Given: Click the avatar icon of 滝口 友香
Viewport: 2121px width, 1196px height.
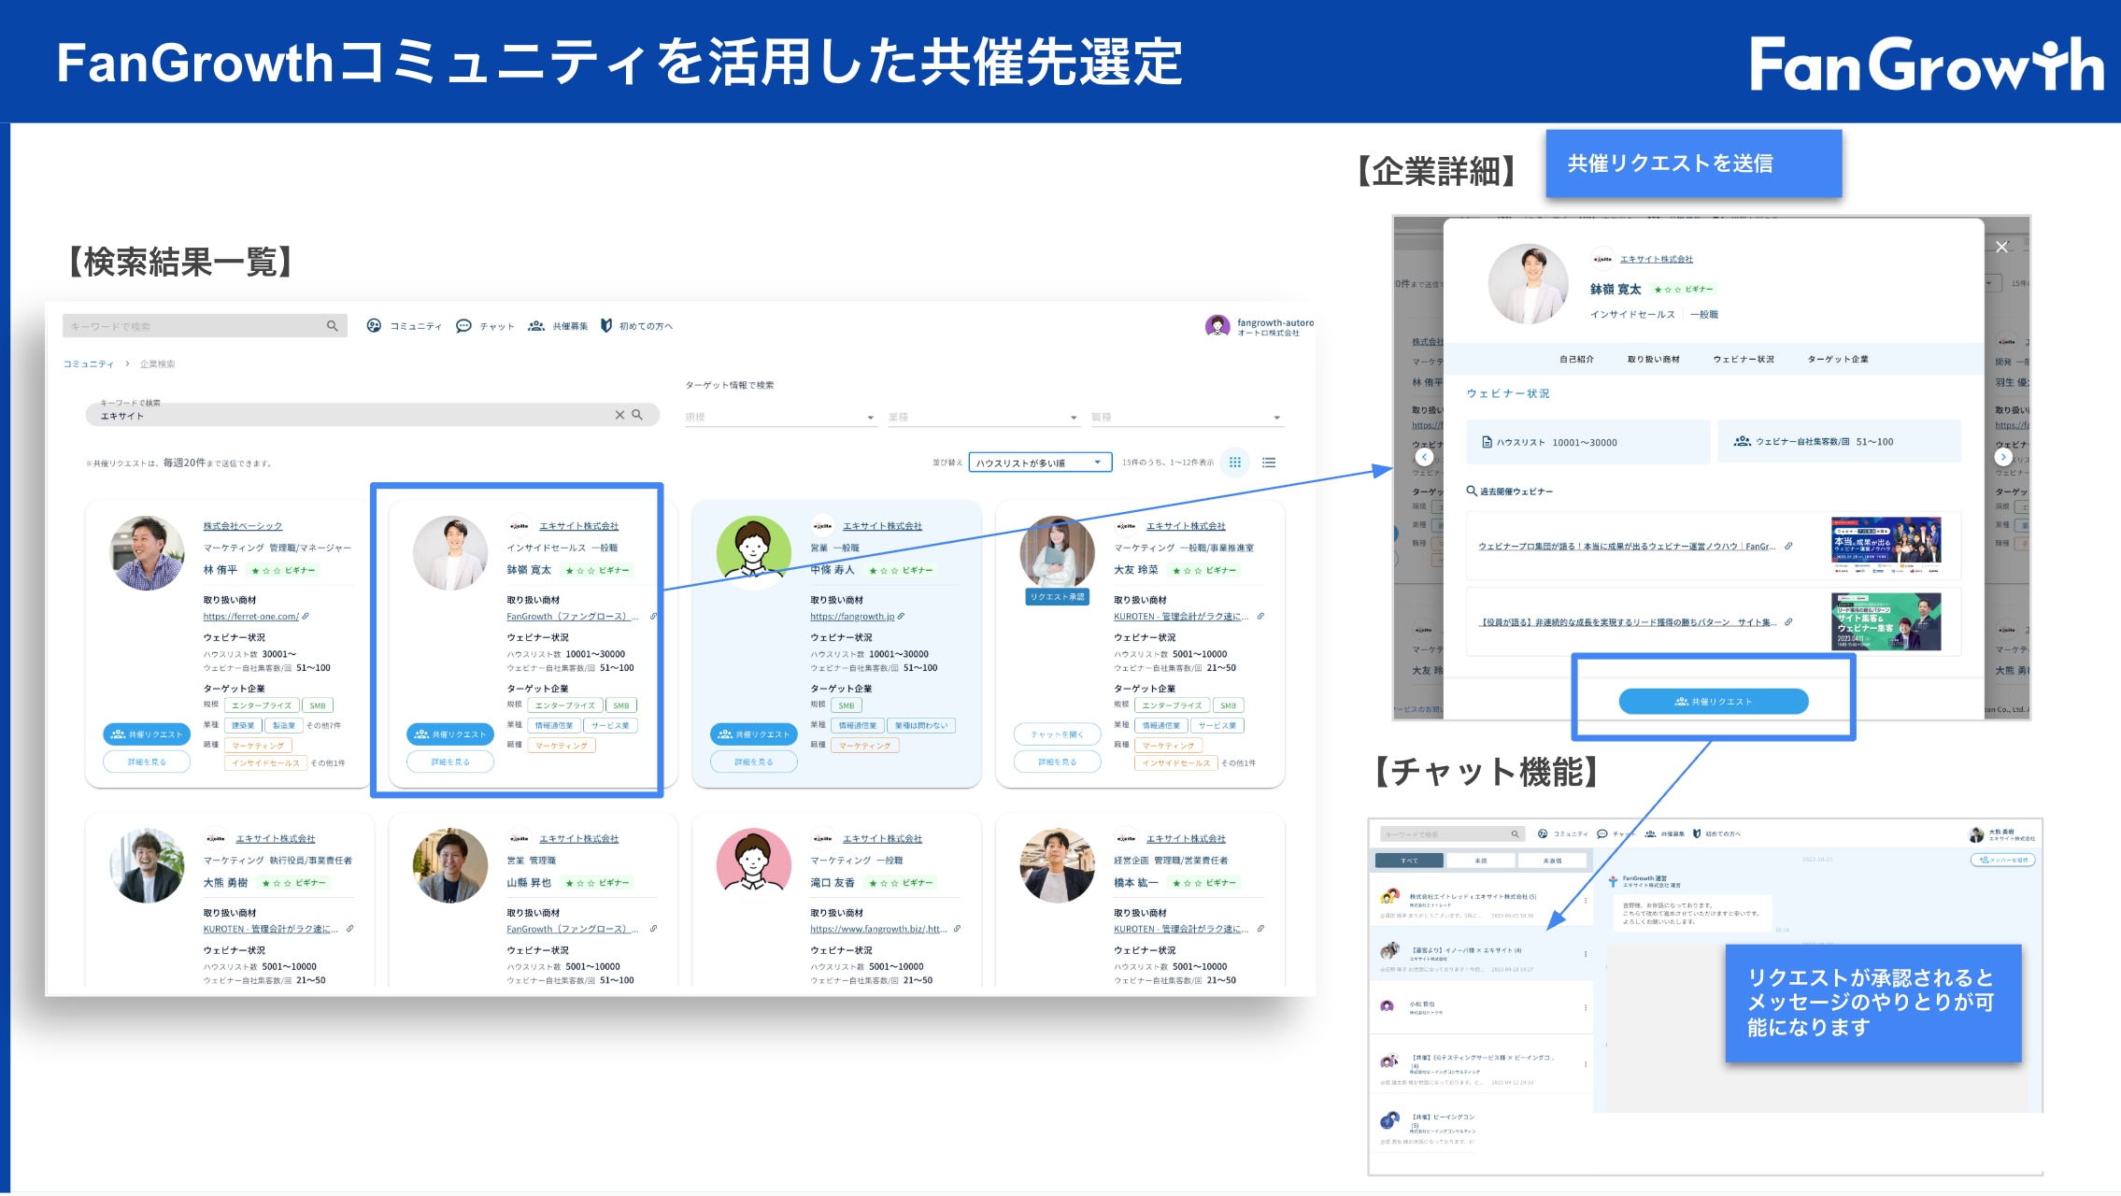Looking at the screenshot, I should coord(754,865).
